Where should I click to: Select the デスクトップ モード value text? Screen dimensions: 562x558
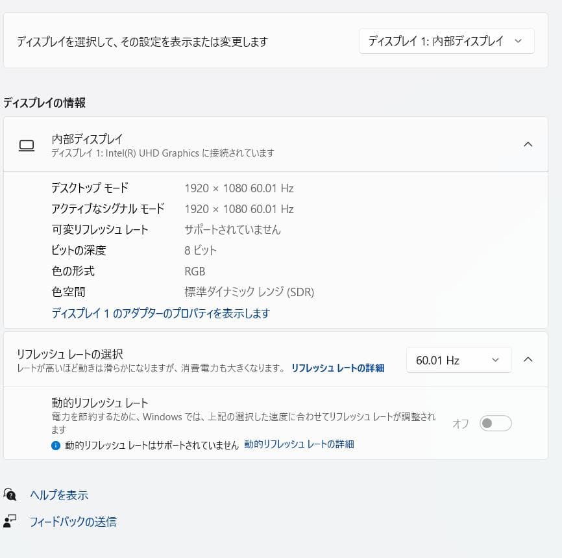click(238, 188)
